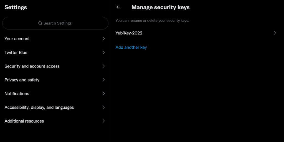Click inside the Search Settings field

(55, 23)
